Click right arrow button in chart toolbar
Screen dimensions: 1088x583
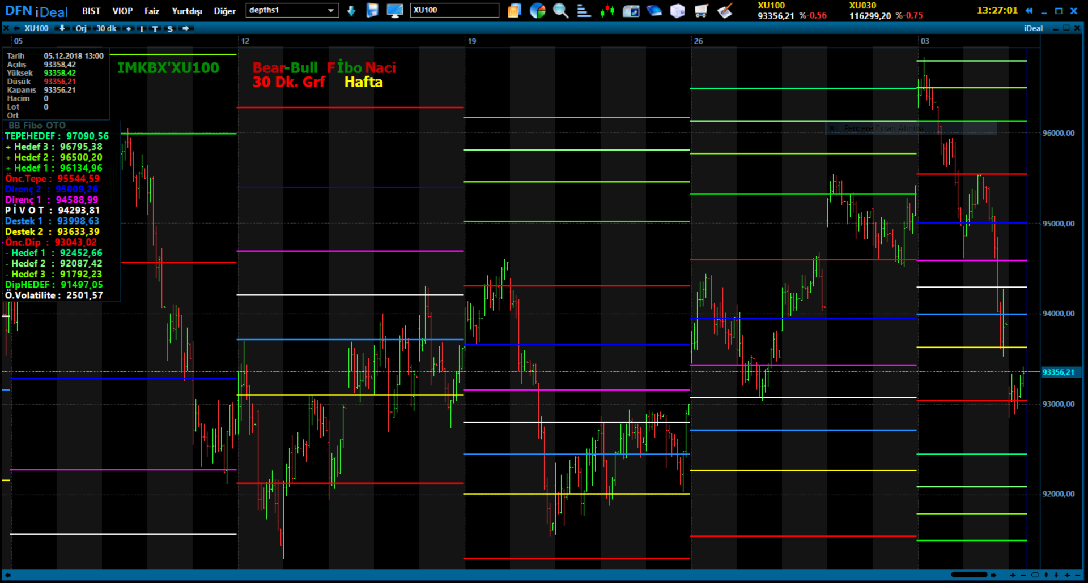[185, 28]
